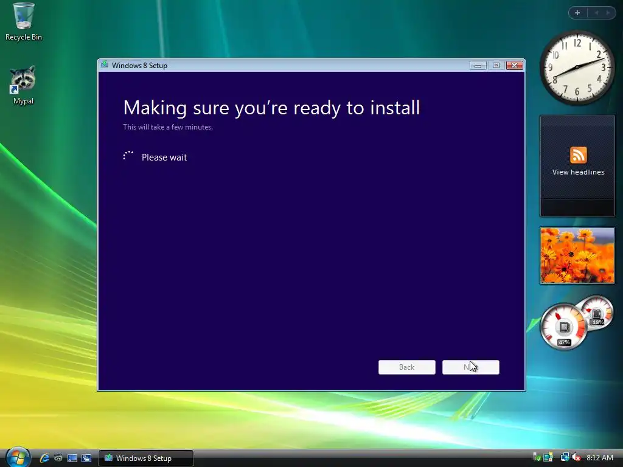Screen dimensions: 623x467
Task: Click the Next button in Setup
Action: click(471, 367)
